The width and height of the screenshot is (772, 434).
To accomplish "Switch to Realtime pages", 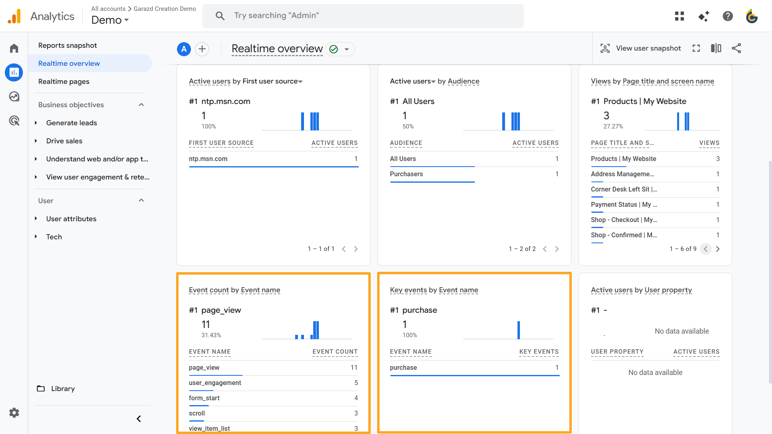I will click(x=64, y=82).
